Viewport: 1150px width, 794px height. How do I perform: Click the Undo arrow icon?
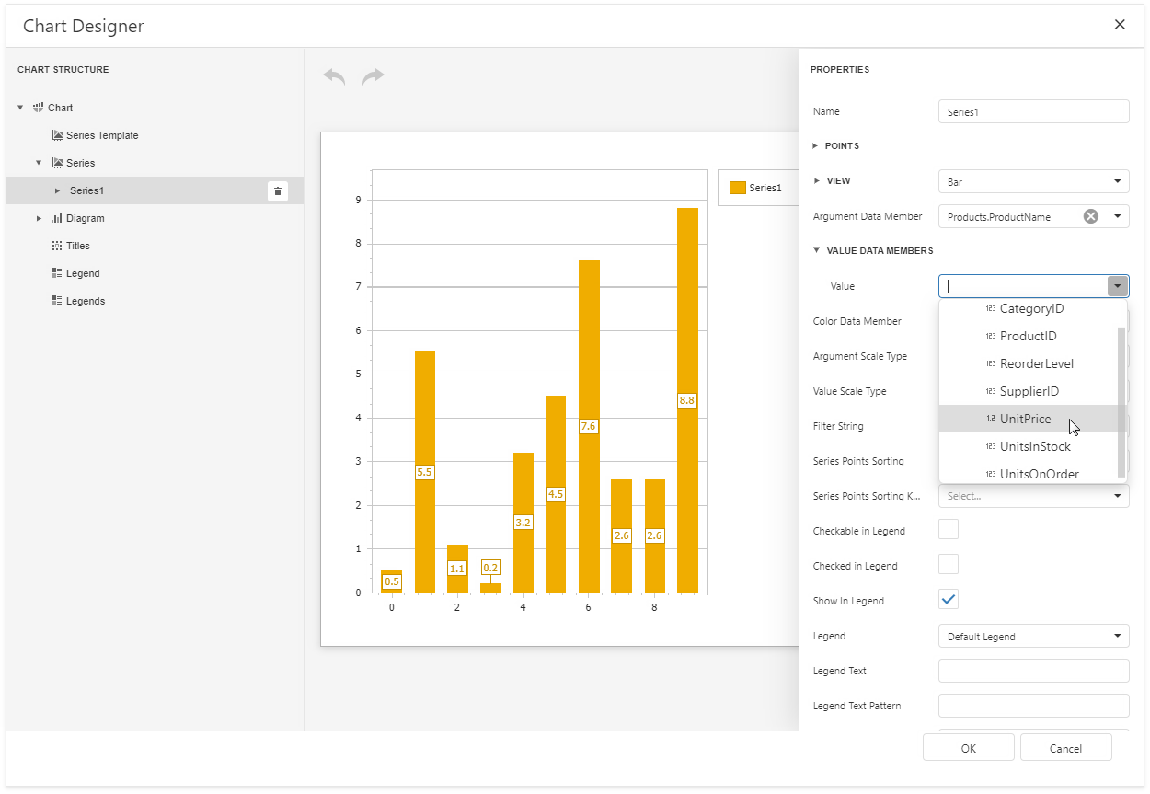coord(334,76)
